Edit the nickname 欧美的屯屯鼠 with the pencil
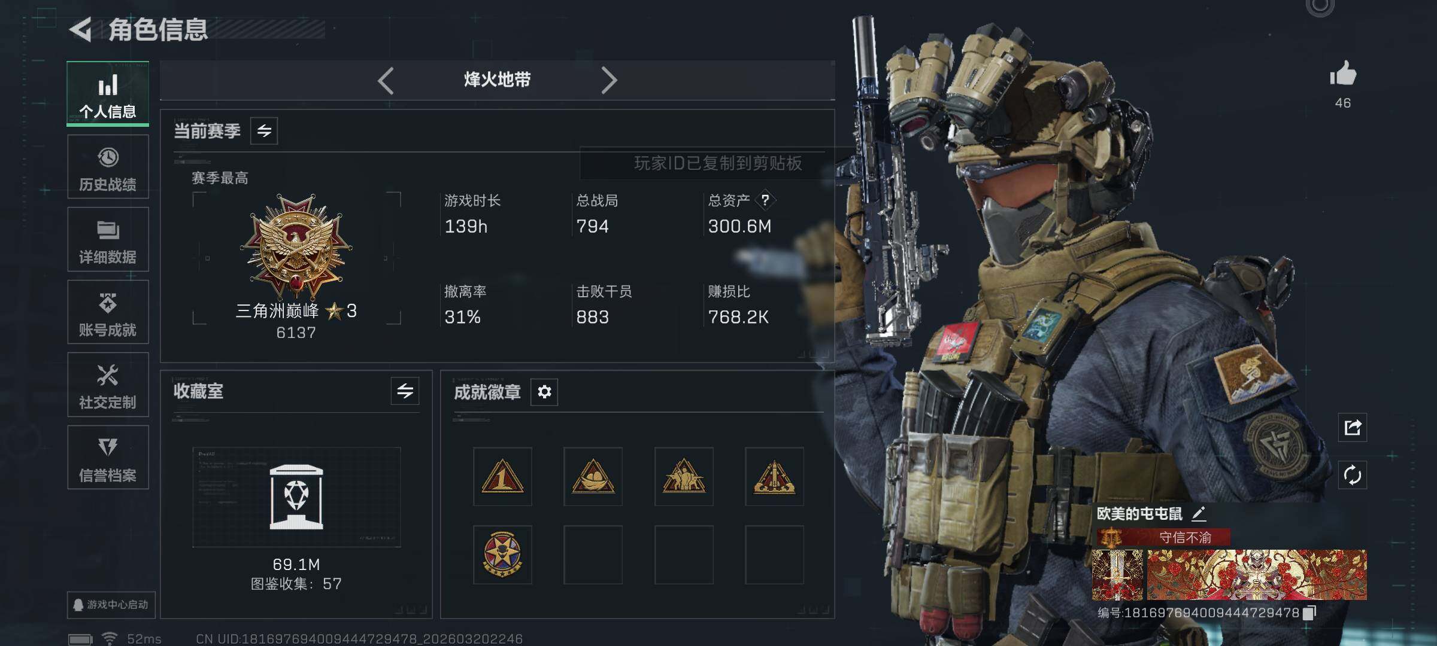 pyautogui.click(x=1199, y=513)
